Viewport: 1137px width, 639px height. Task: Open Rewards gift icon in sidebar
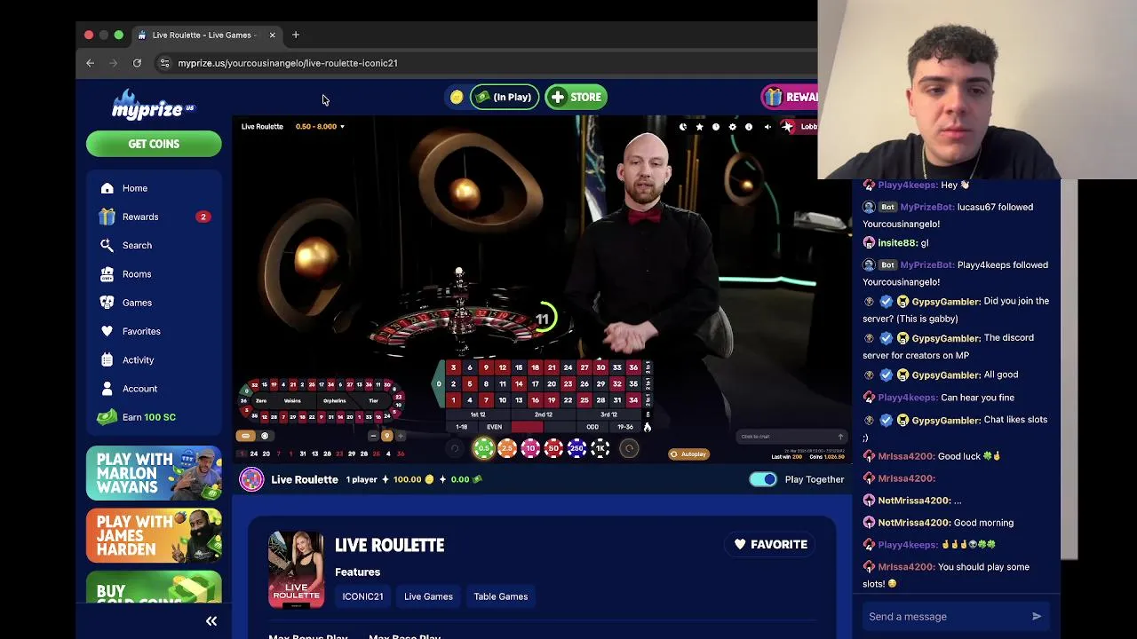(107, 217)
